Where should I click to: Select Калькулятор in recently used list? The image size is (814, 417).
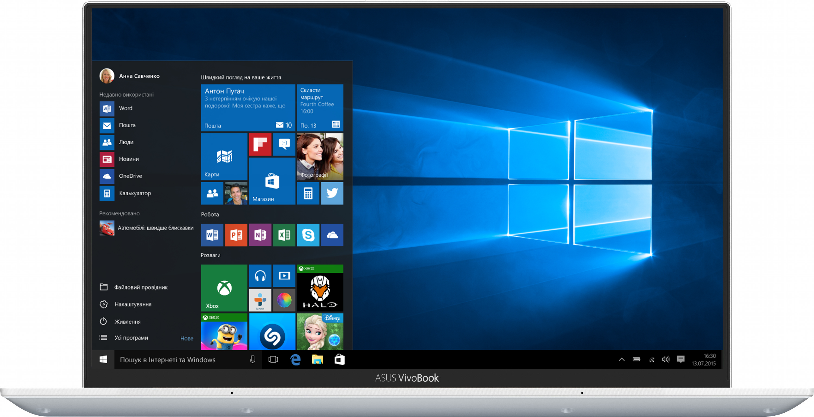tap(135, 193)
